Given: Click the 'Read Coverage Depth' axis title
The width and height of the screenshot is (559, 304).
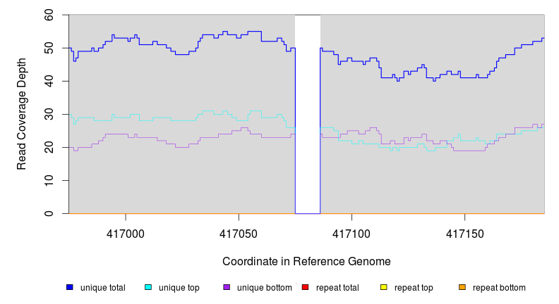Looking at the screenshot, I should pos(22,114).
